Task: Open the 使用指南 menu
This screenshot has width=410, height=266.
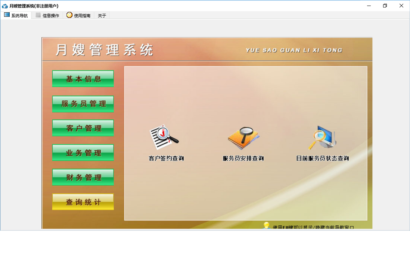Action: tap(78, 15)
